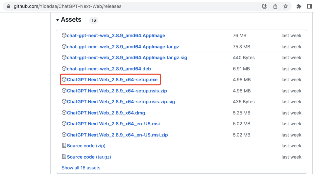Click package icon beside amd64.deb
The image size is (314, 174).
click(x=64, y=68)
